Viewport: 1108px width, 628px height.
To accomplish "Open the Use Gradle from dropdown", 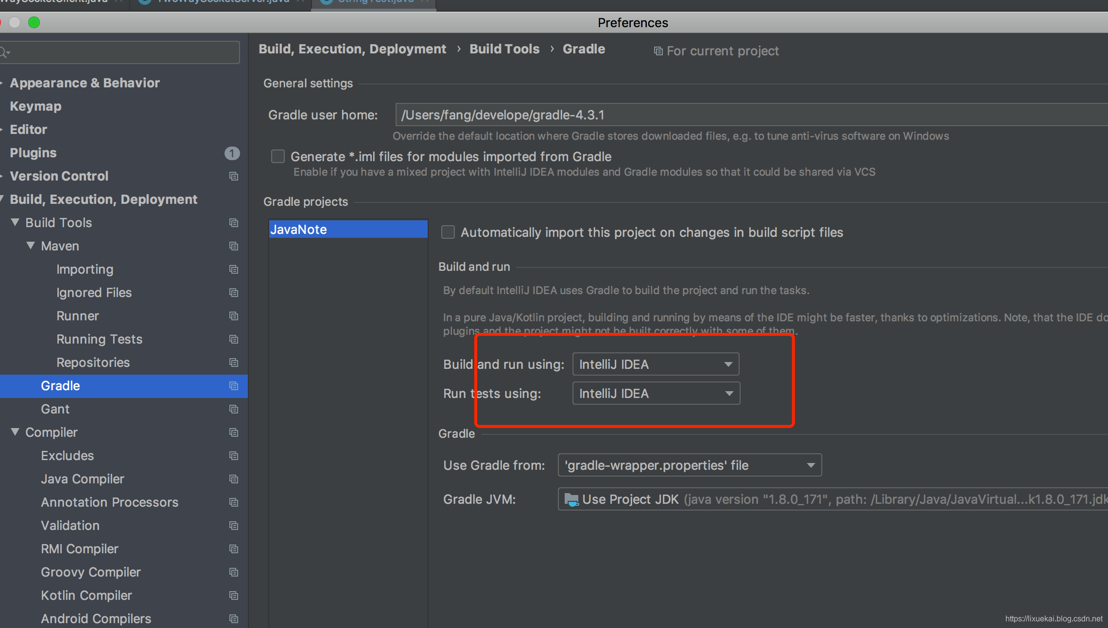I will (x=689, y=465).
